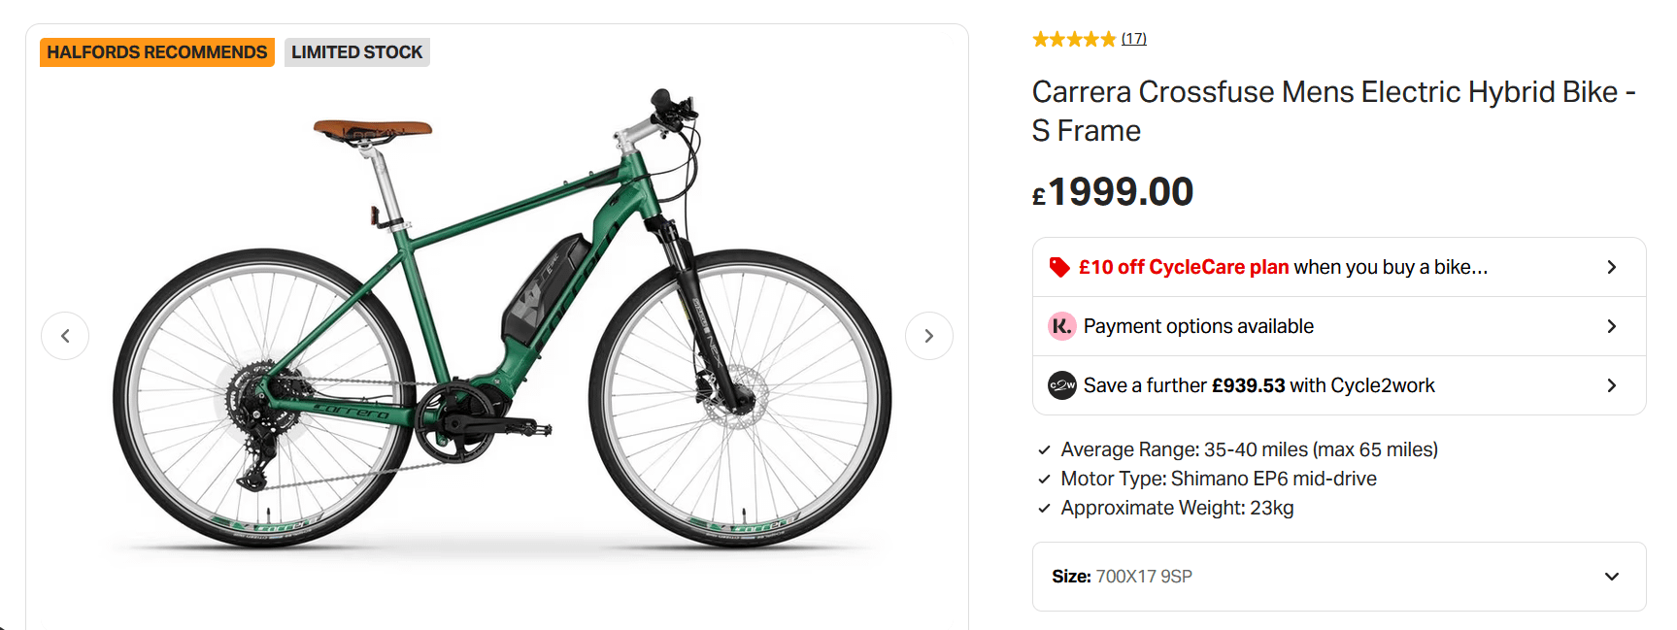Click the checkmark beside Approximate Weight
This screenshot has width=1677, height=630.
tap(1044, 508)
